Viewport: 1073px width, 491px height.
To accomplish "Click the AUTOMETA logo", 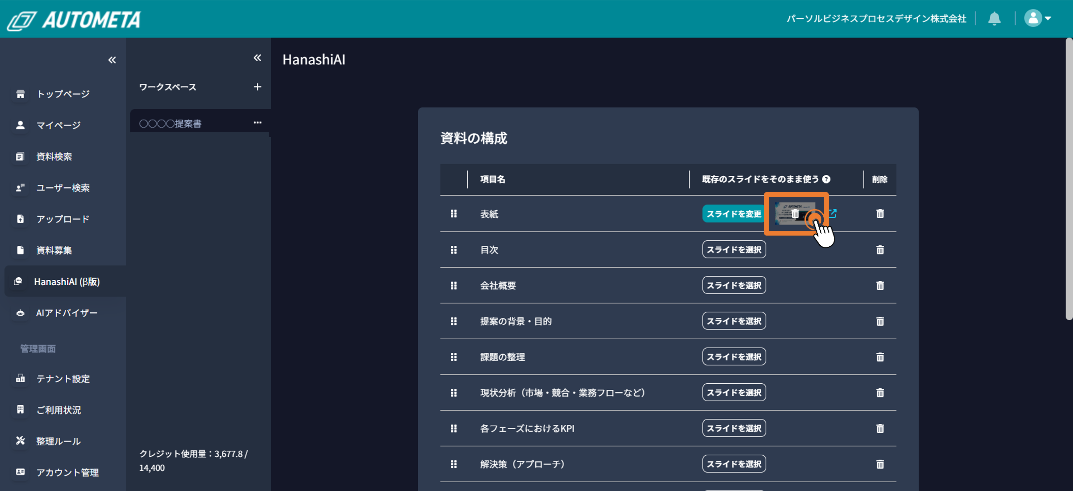I will coord(74,20).
